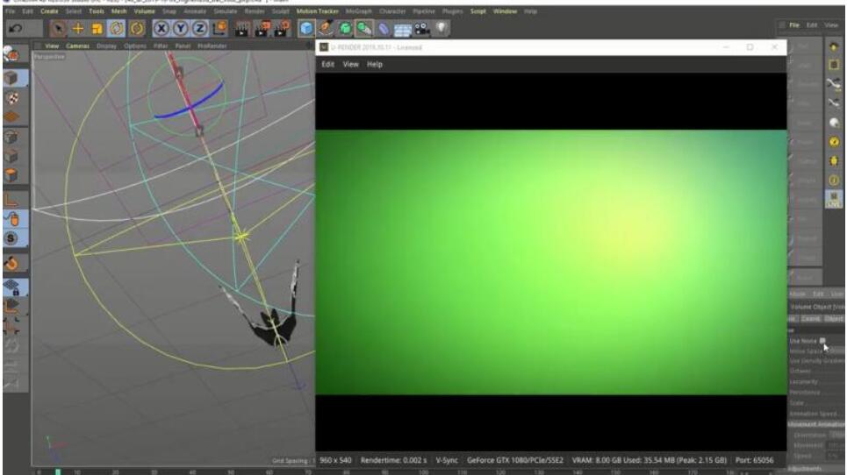The width and height of the screenshot is (847, 475).
Task: Click the Display viewport menu
Action: tap(106, 46)
